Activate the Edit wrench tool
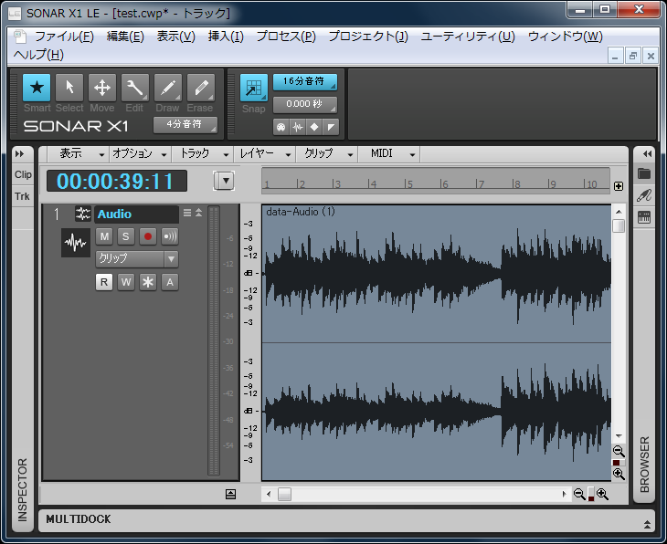Screen dimensions: 667x544 click(x=135, y=88)
